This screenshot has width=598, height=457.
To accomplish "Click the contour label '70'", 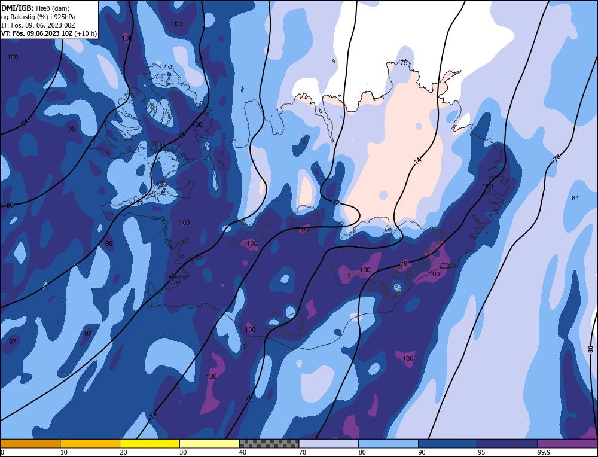I will [172, 278].
